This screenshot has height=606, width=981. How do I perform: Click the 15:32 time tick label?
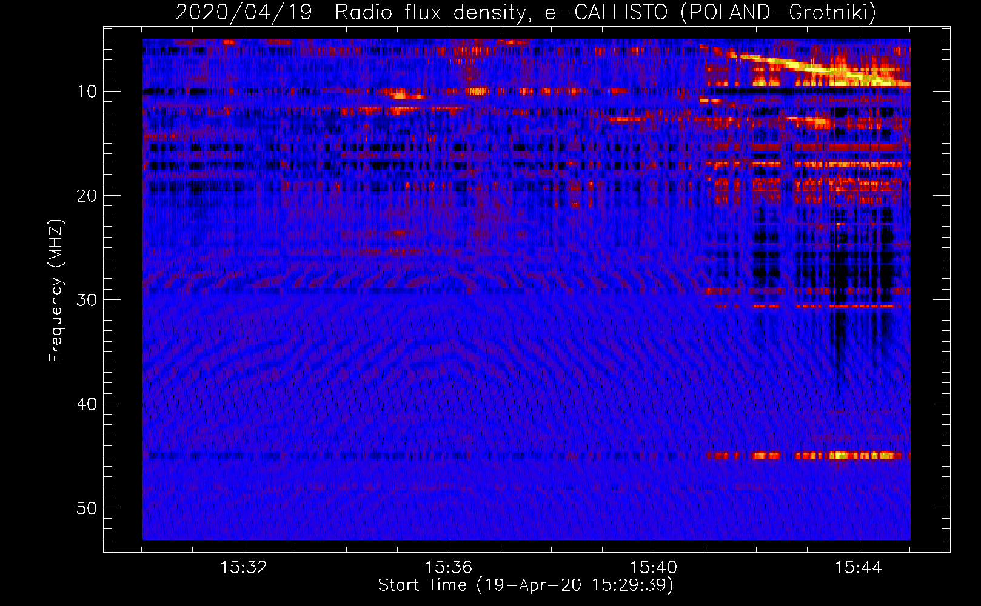click(x=244, y=567)
